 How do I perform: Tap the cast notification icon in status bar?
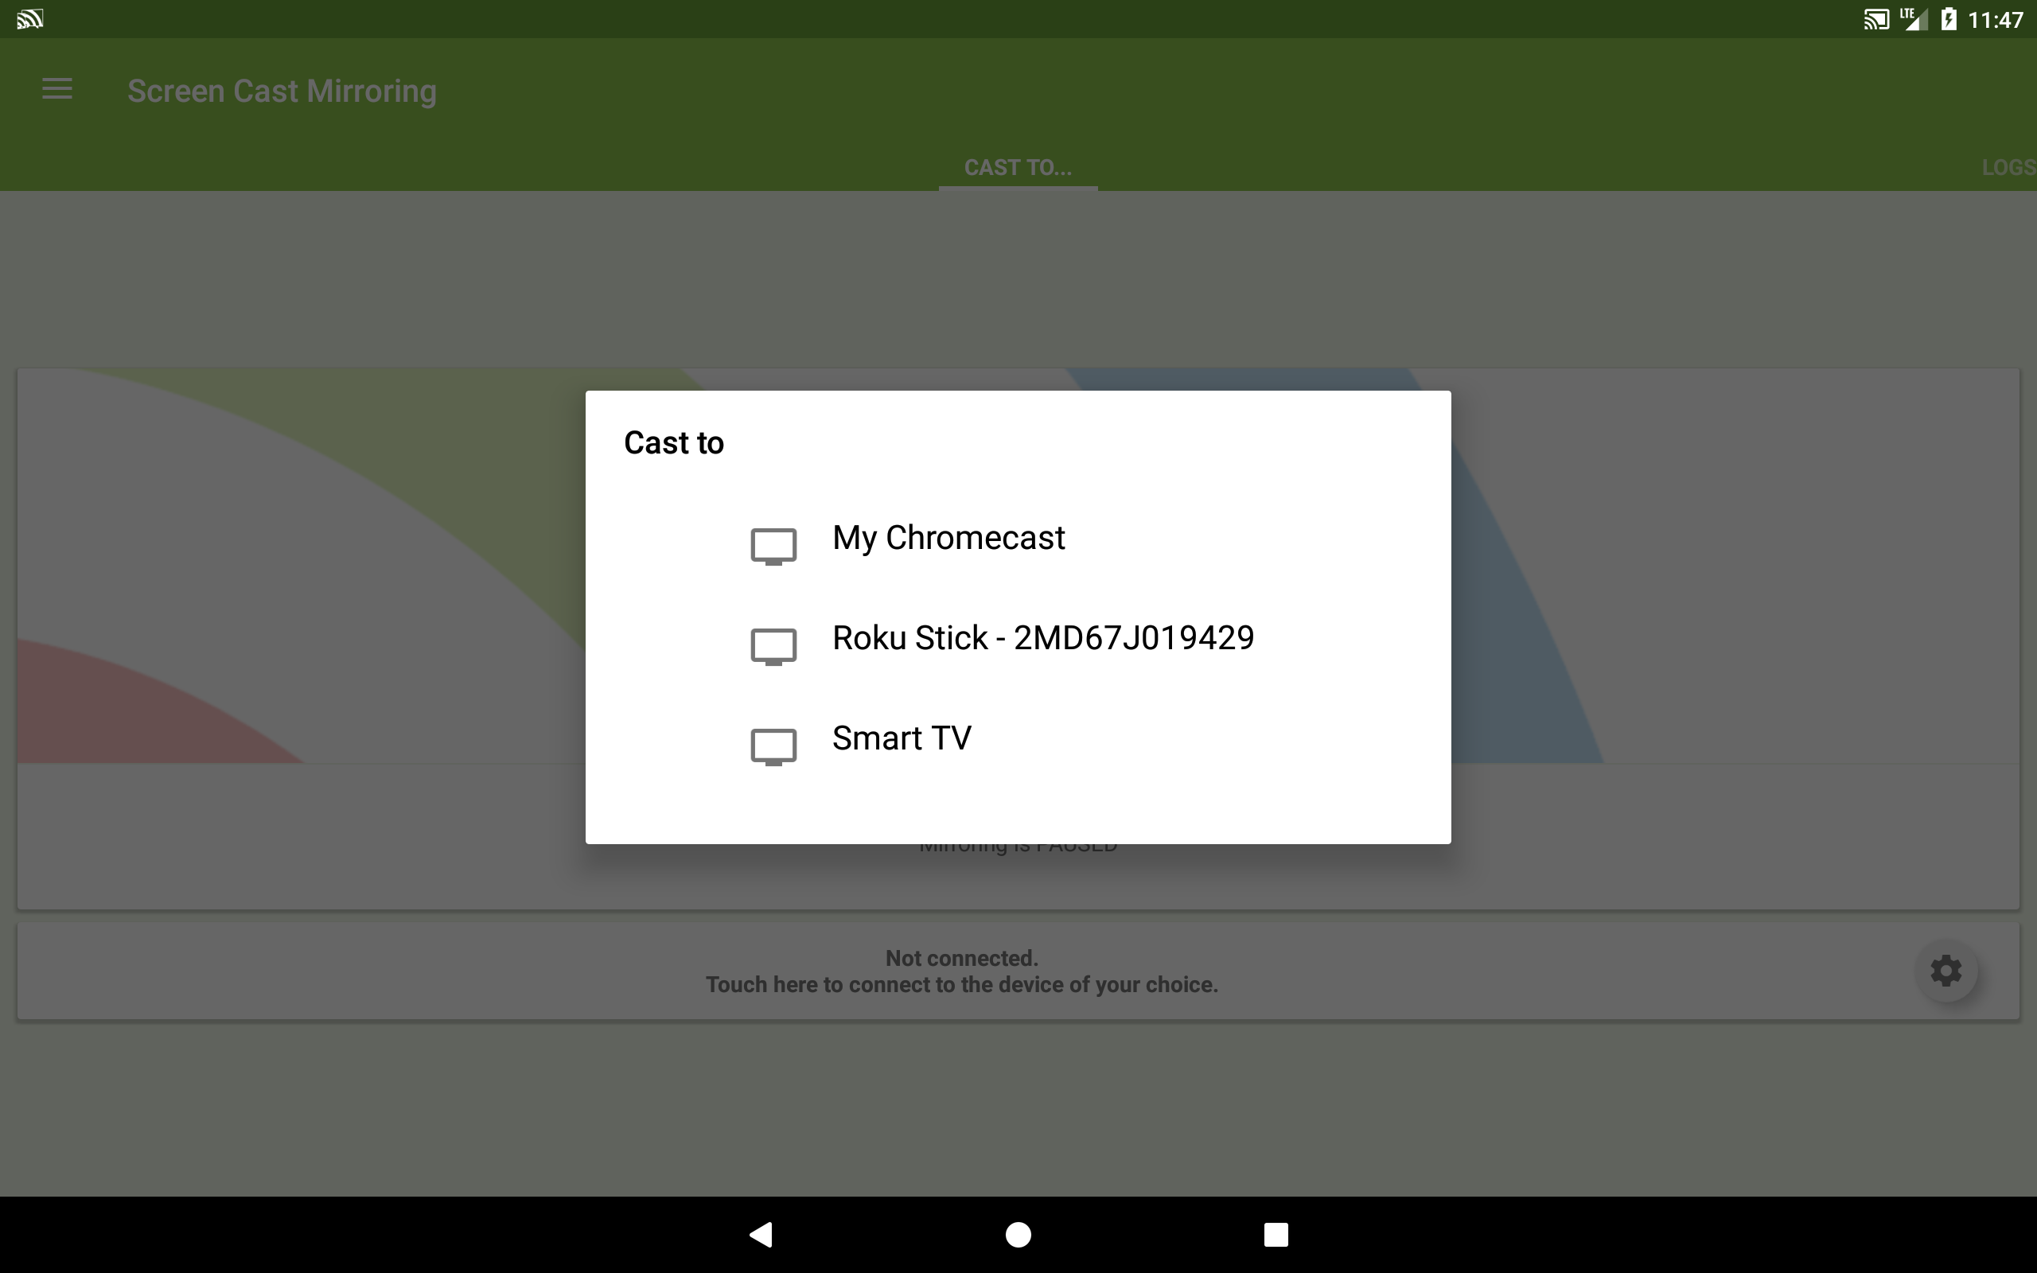tap(29, 18)
